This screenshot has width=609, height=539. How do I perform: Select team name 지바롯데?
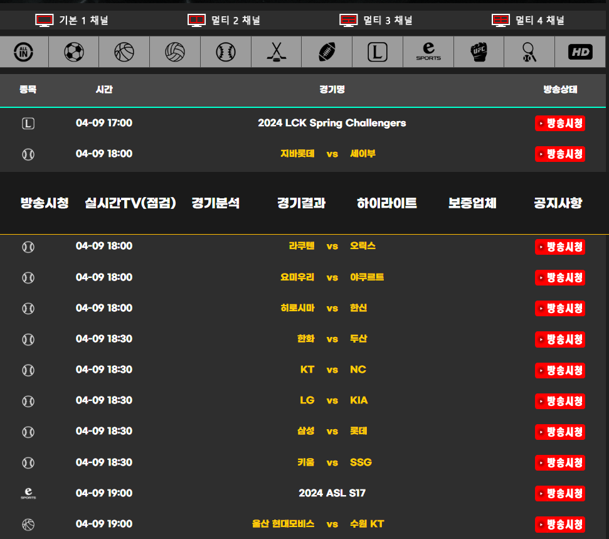click(x=297, y=154)
